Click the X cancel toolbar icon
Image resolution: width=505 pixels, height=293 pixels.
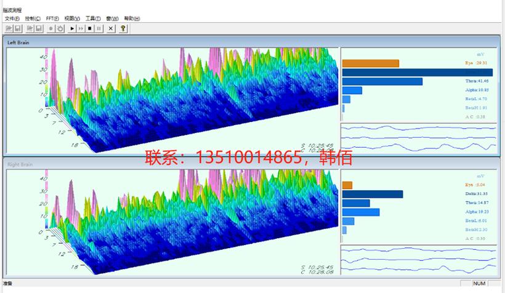pos(111,29)
